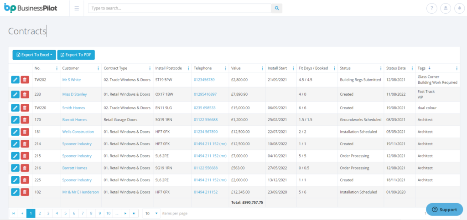Edit contract 214 pencil icon
The height and width of the screenshot is (220, 467).
15,144
